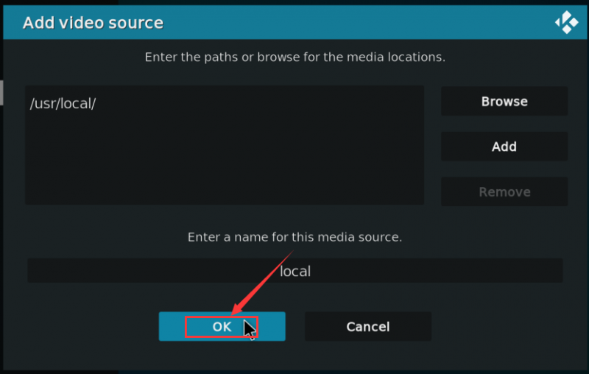Click the grey scrollbar handle at left edge
The width and height of the screenshot is (589, 374).
1,93
